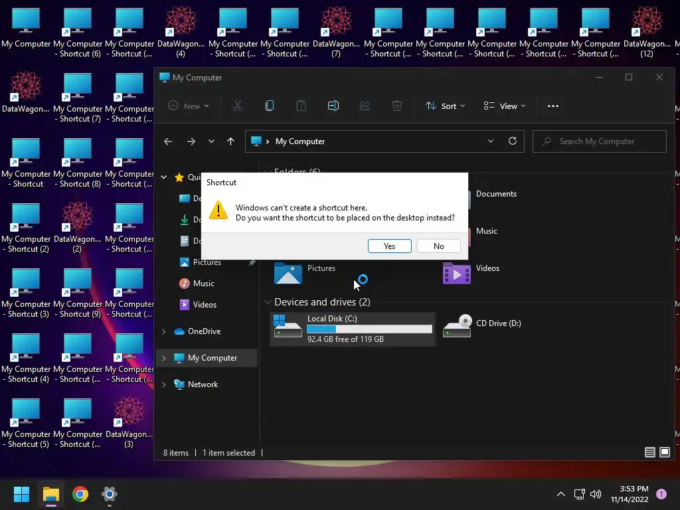Switch to large icons view layout icon
The image size is (680, 510).
coord(664,452)
